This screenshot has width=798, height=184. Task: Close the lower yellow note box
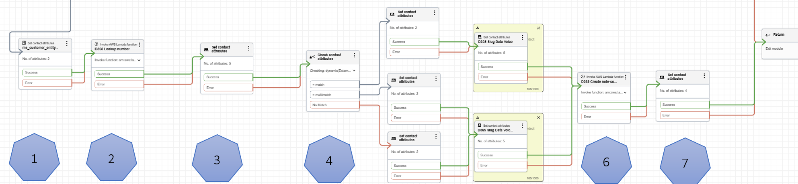[x=539, y=118]
